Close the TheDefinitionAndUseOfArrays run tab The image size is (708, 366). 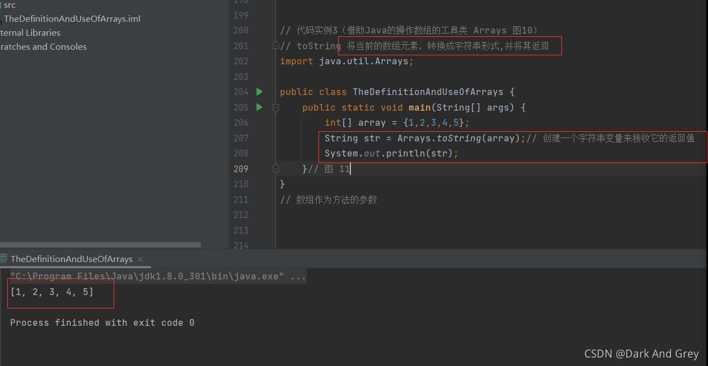(x=140, y=259)
